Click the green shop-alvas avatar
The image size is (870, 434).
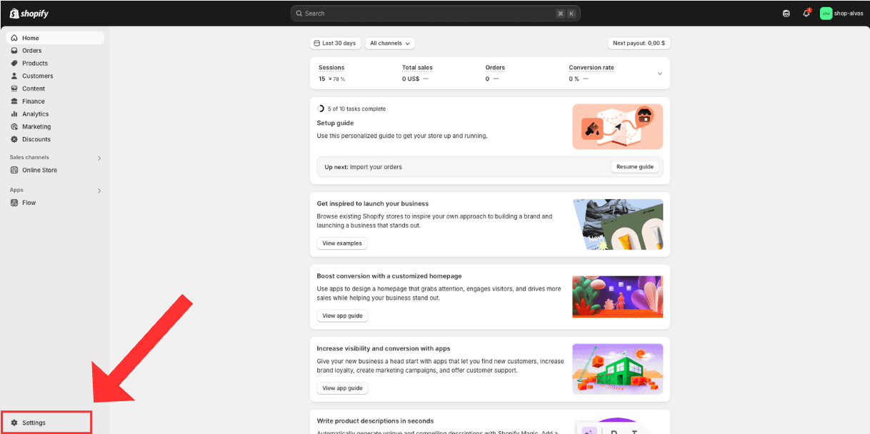click(x=826, y=13)
